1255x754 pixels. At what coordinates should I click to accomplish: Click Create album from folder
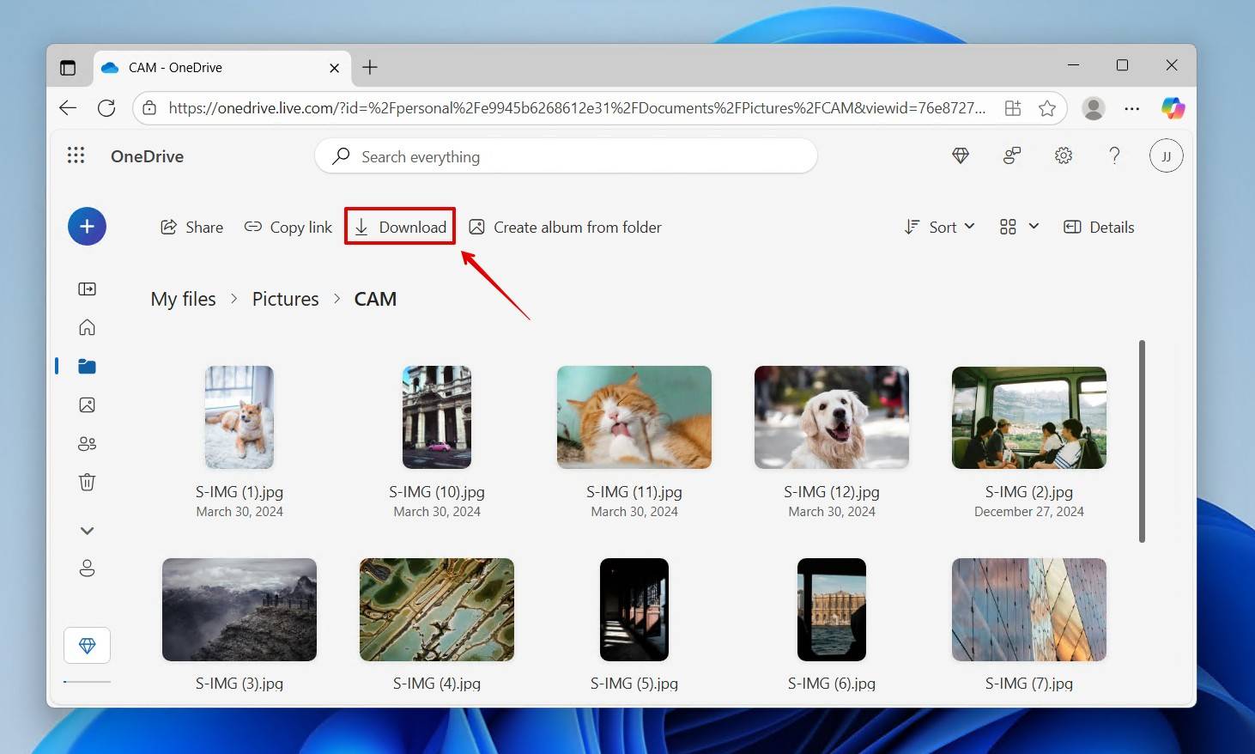pos(565,227)
